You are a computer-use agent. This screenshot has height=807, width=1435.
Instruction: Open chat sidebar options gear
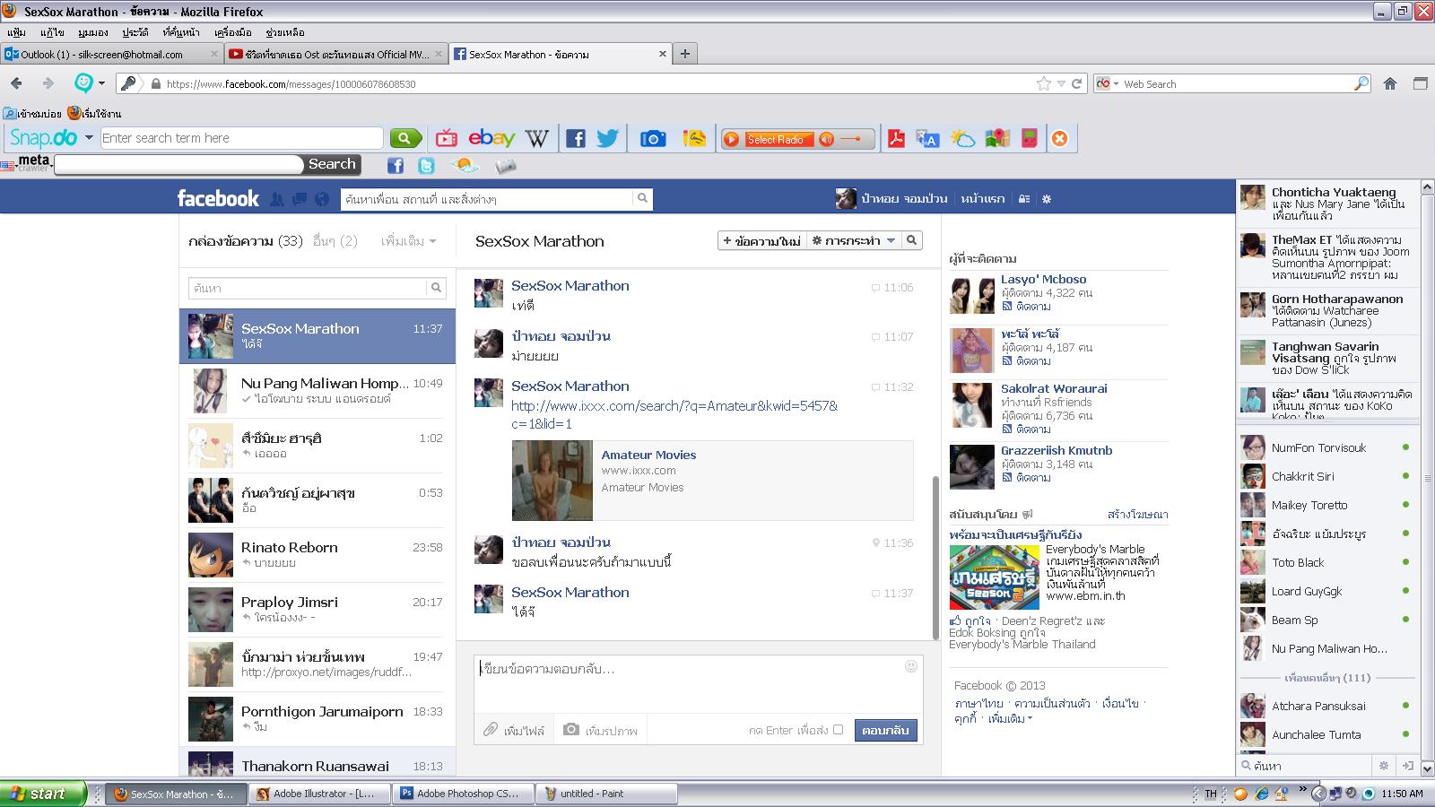click(x=1384, y=766)
